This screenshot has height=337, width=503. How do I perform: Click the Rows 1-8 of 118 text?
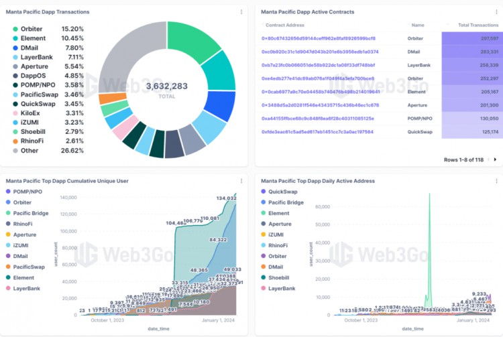tap(463, 160)
